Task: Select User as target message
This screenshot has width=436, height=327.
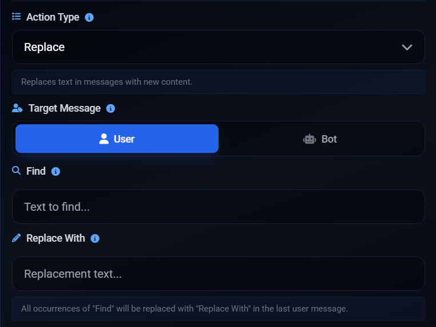Action: tap(117, 139)
